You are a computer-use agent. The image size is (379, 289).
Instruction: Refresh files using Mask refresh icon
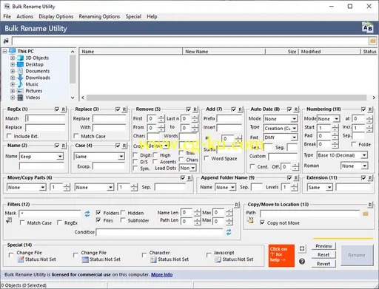87,214
